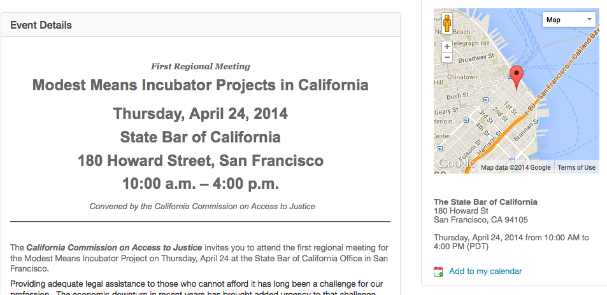607x295 pixels.
Task: Open the Map type dropdown
Action: coord(569,20)
